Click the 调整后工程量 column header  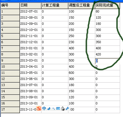click(82, 6)
